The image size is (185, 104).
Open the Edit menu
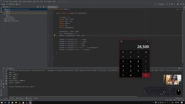(x=7, y=1)
